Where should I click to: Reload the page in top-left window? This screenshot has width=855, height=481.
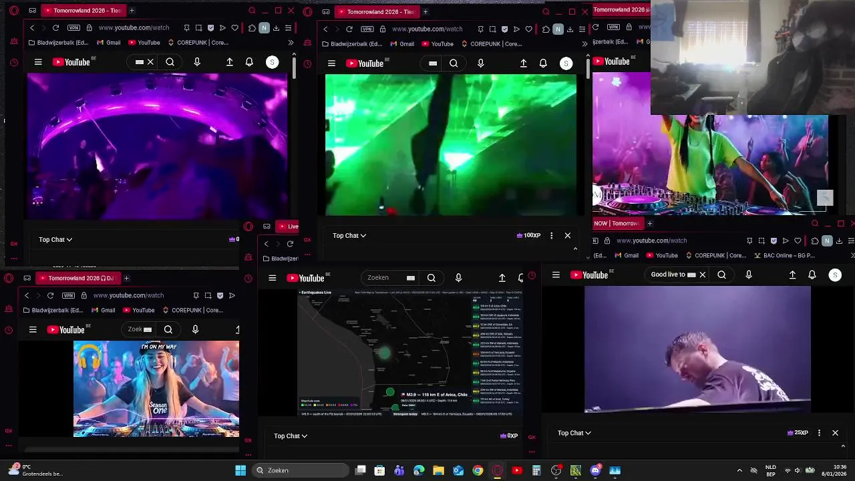click(55, 28)
